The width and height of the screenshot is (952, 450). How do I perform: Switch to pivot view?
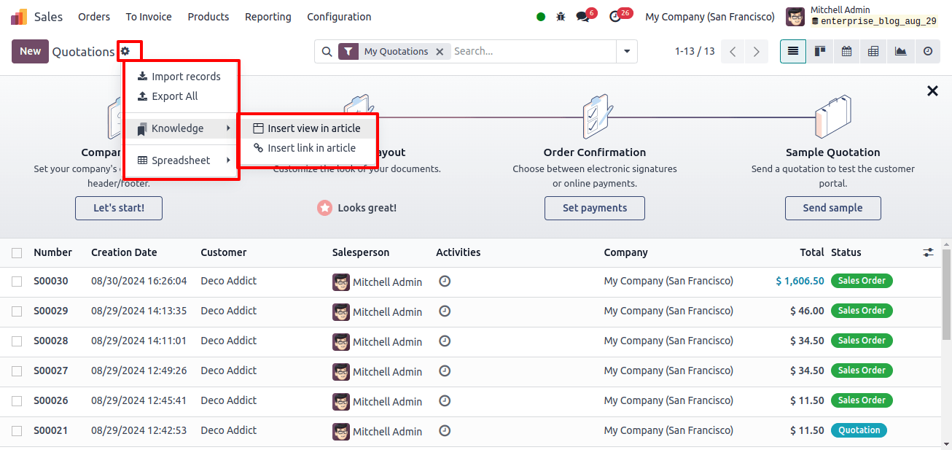pos(873,51)
